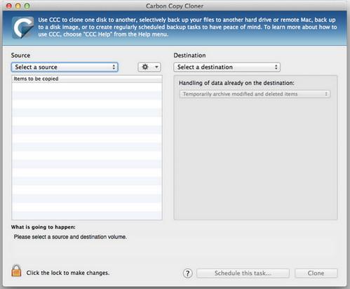The width and height of the screenshot is (350, 289).
Task: Click the empty gray destination options panel
Action: (x=255, y=159)
